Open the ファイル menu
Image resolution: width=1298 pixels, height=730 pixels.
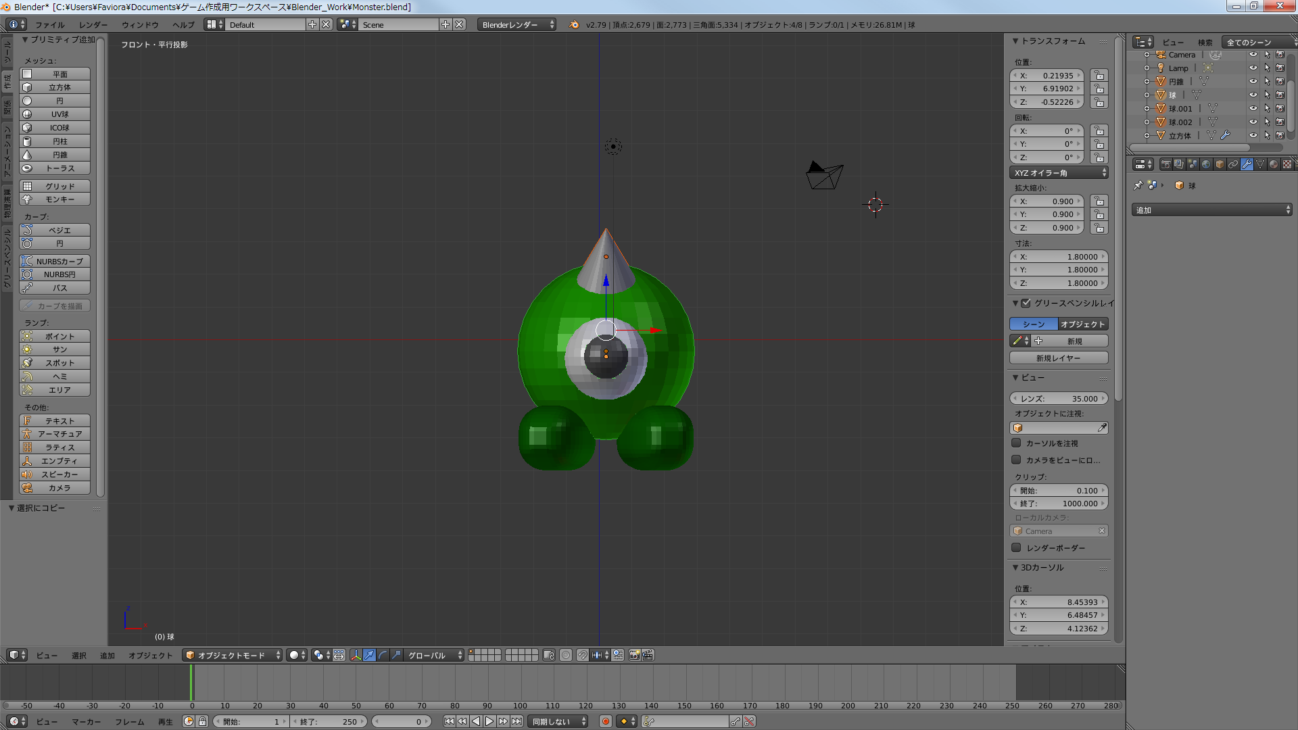tap(50, 24)
